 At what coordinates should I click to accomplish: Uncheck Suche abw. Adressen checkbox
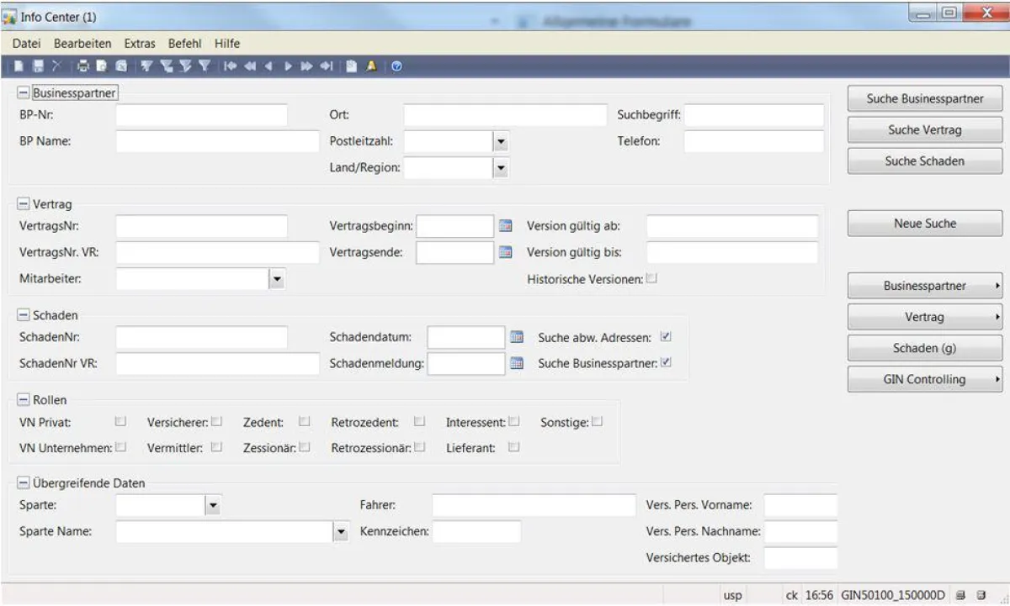(666, 337)
